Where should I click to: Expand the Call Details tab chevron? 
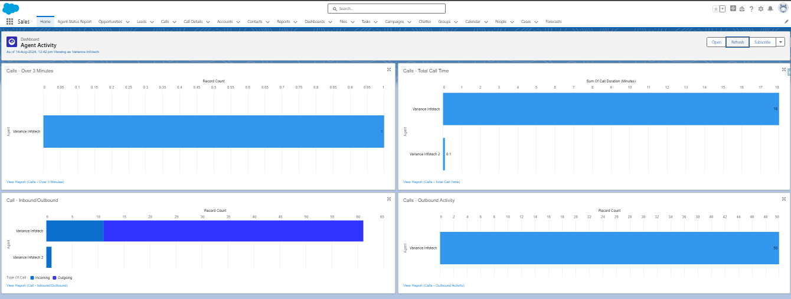[x=208, y=22]
